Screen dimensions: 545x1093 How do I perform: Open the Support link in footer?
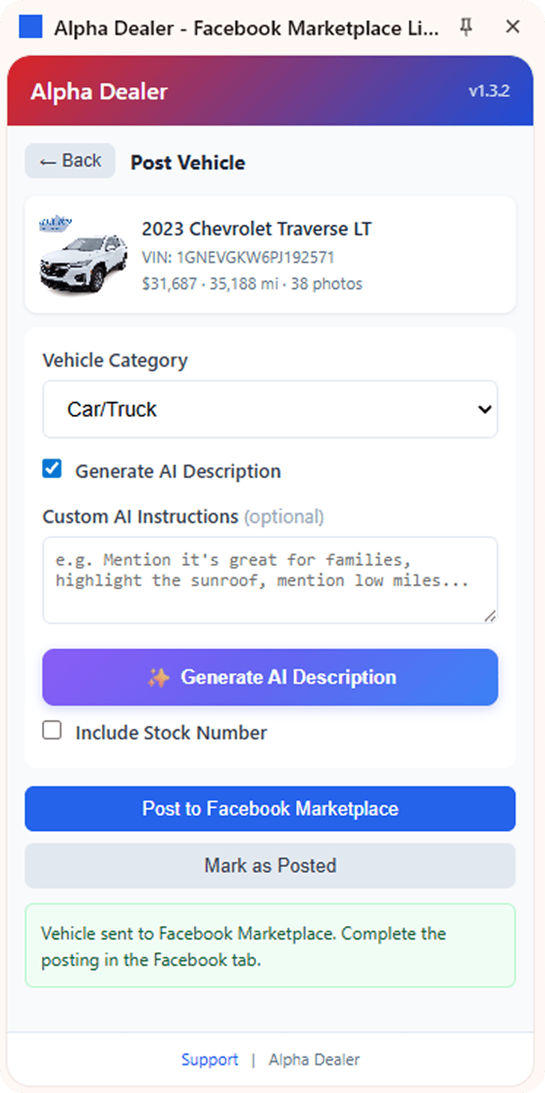pyautogui.click(x=210, y=1060)
